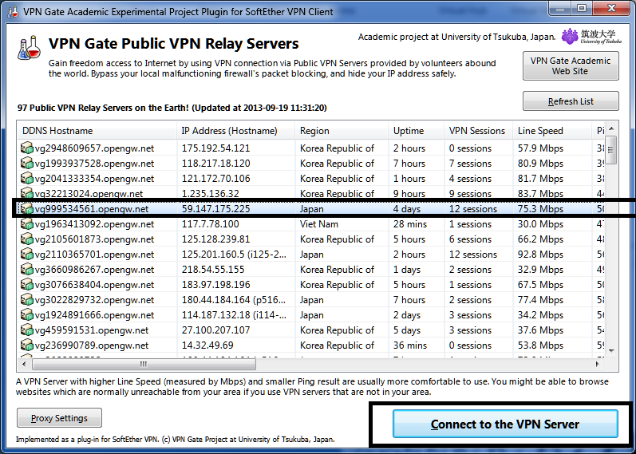
Task: Select server icon for vg999534561.opengw.net
Action: pyautogui.click(x=27, y=208)
